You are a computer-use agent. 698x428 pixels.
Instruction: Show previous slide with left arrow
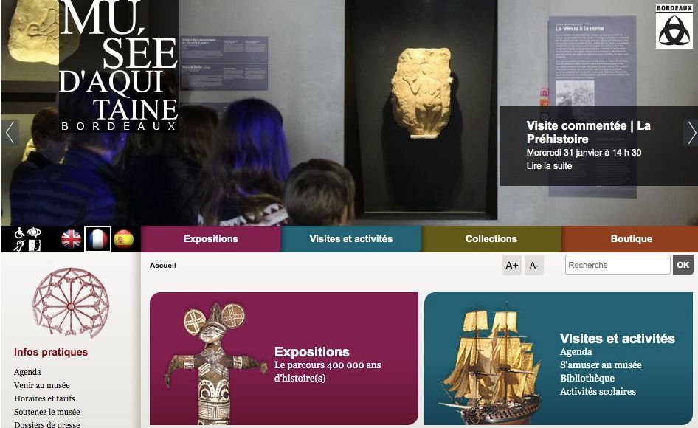tap(10, 133)
